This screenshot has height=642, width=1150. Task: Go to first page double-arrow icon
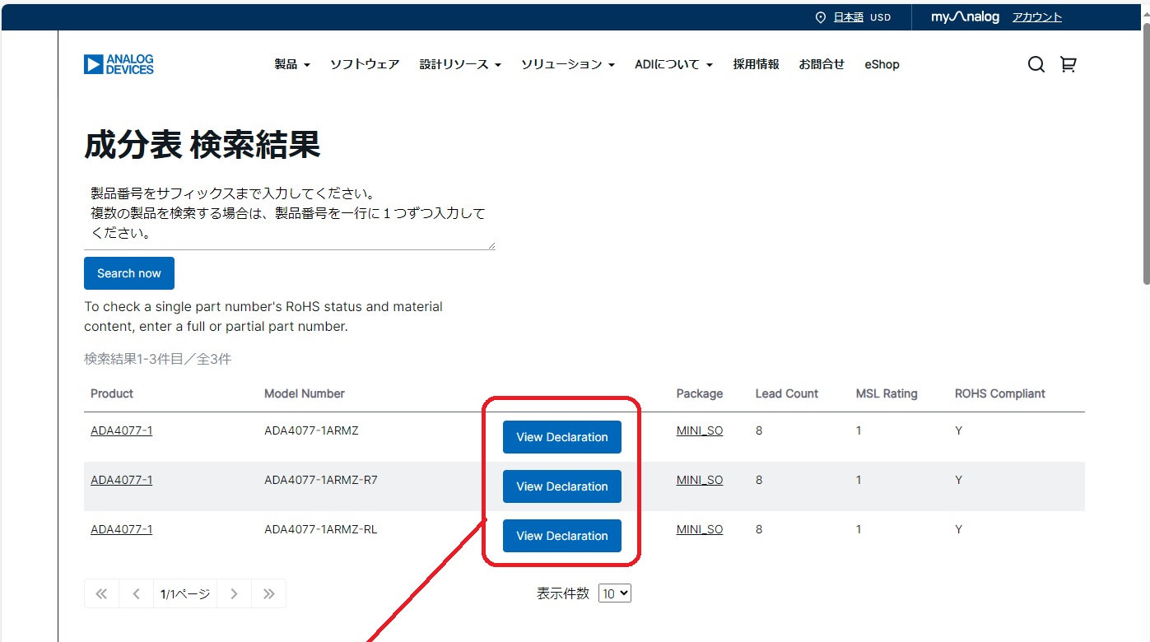pos(101,593)
